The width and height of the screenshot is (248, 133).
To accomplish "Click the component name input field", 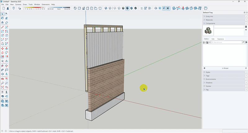I will 229,27.
